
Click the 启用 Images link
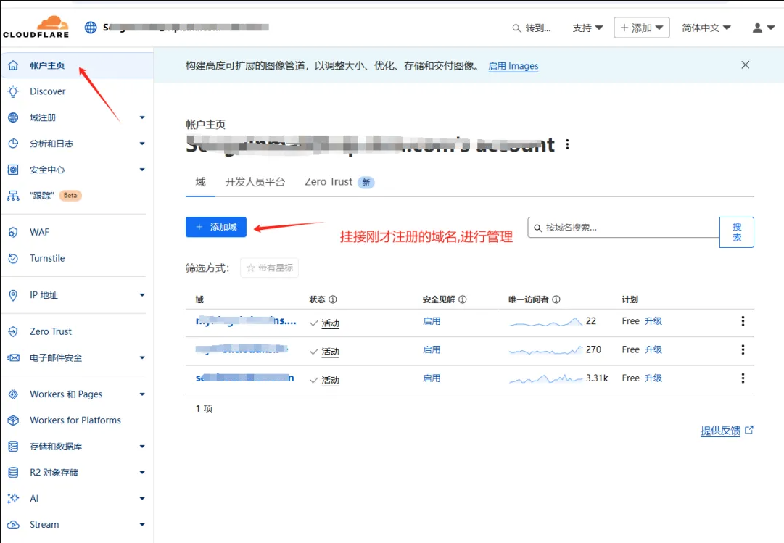click(513, 66)
